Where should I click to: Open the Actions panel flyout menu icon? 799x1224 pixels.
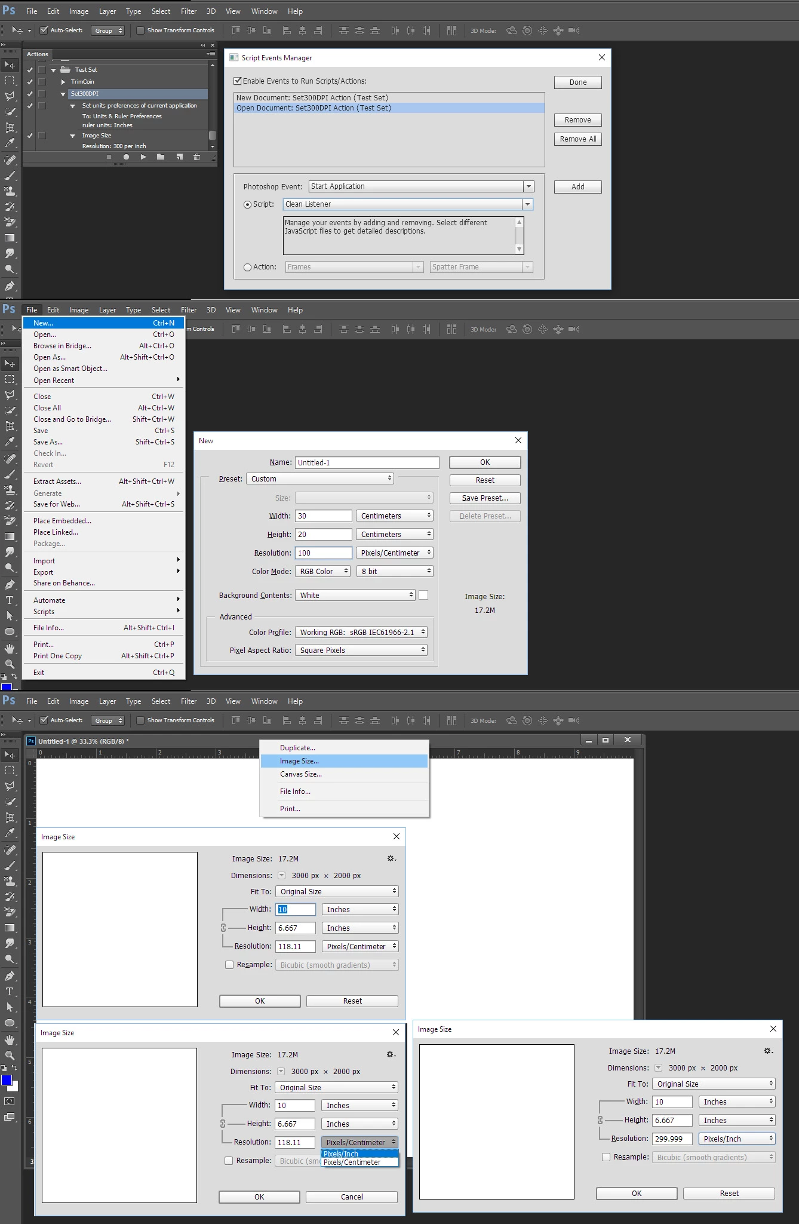211,54
